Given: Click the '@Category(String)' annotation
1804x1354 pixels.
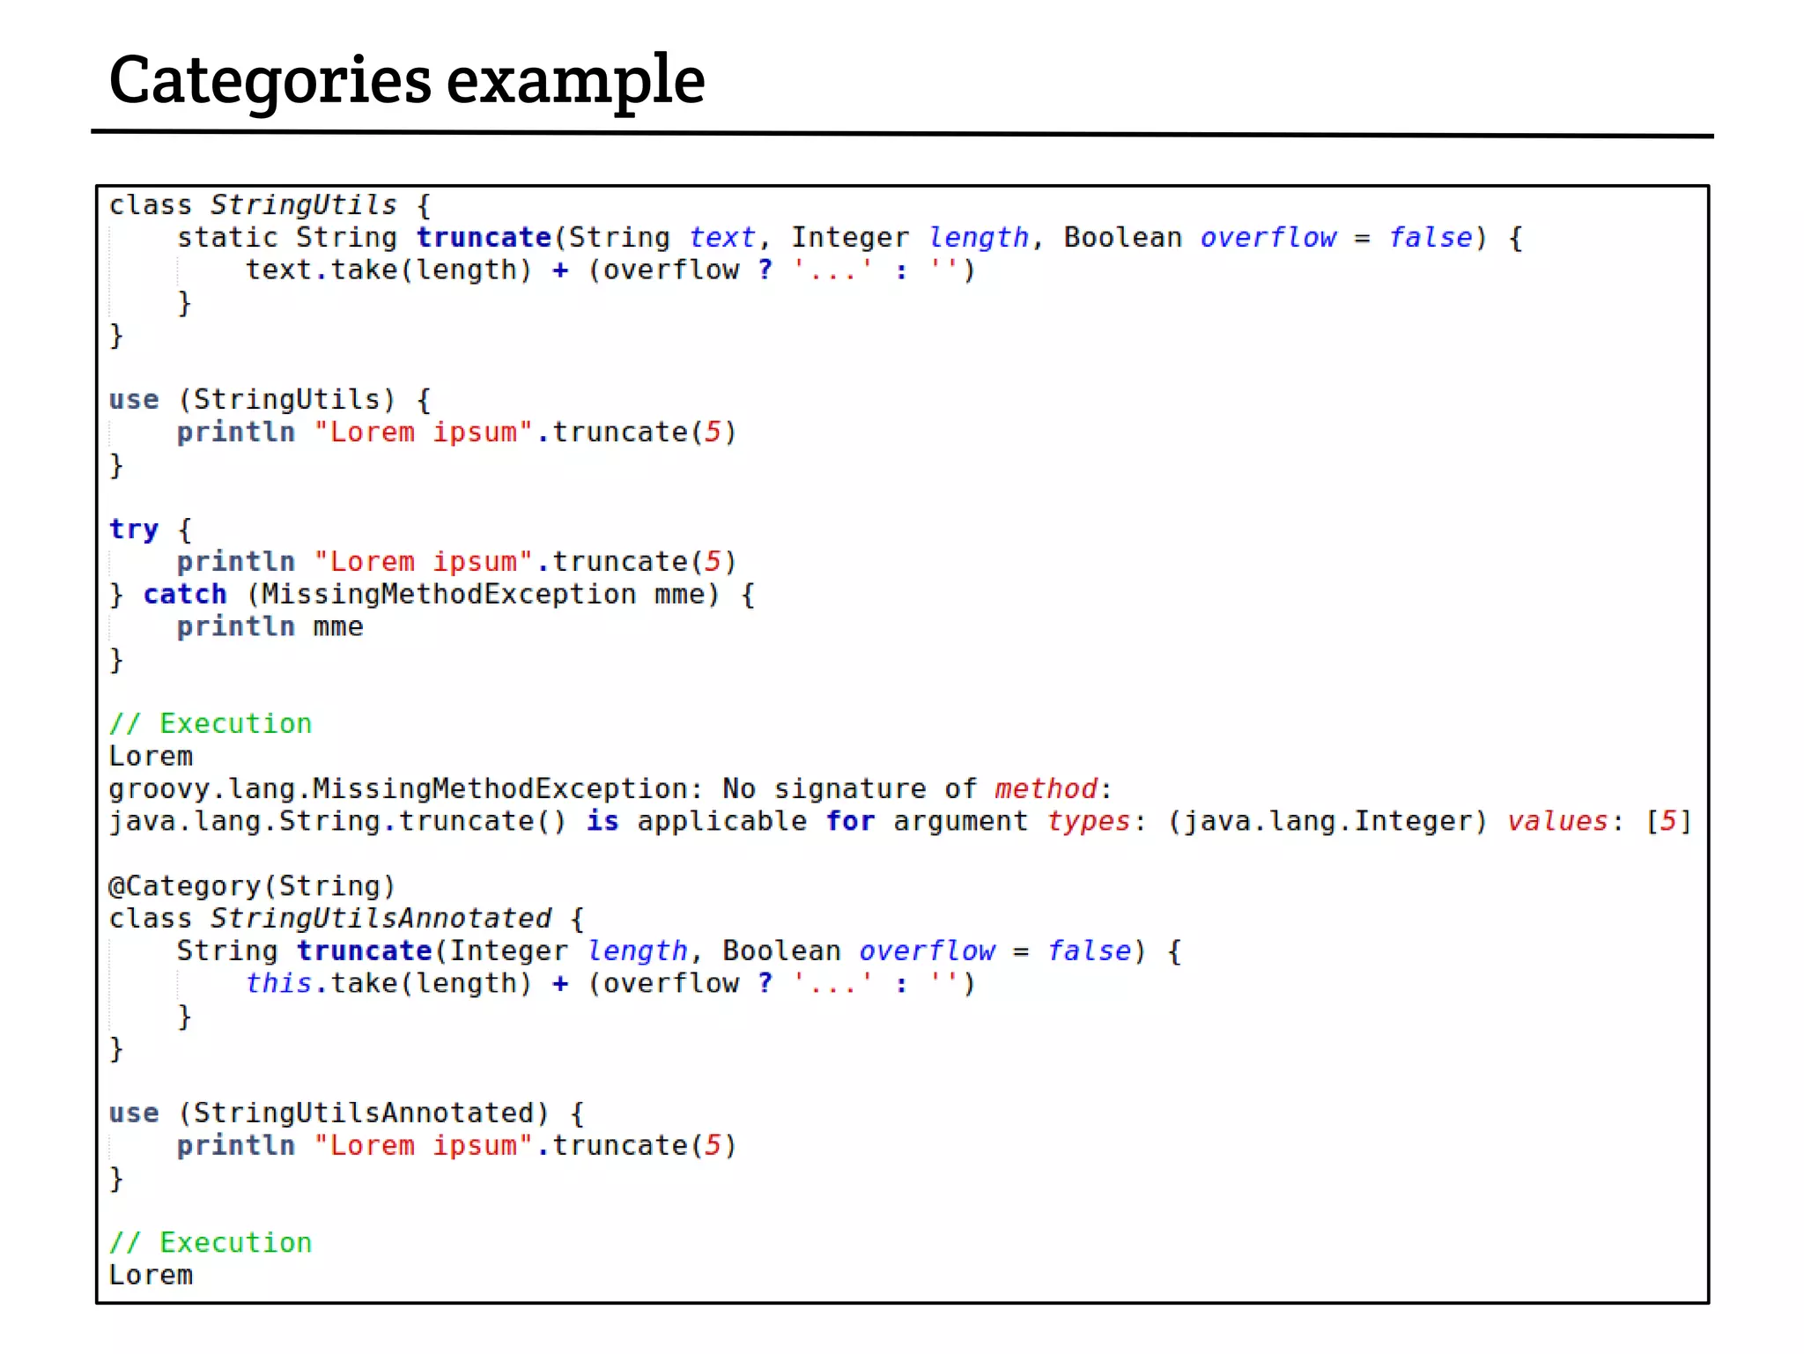Looking at the screenshot, I should [252, 886].
